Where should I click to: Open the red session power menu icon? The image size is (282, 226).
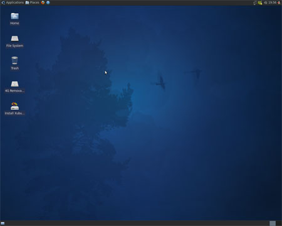pos(279,3)
